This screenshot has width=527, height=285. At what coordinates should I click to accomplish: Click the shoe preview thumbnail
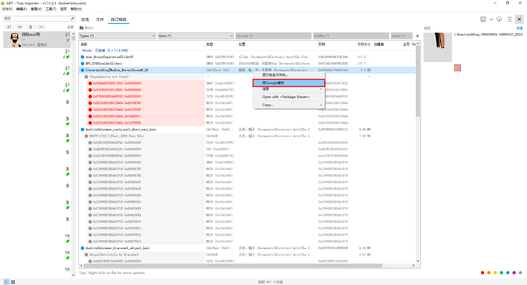click(x=438, y=47)
